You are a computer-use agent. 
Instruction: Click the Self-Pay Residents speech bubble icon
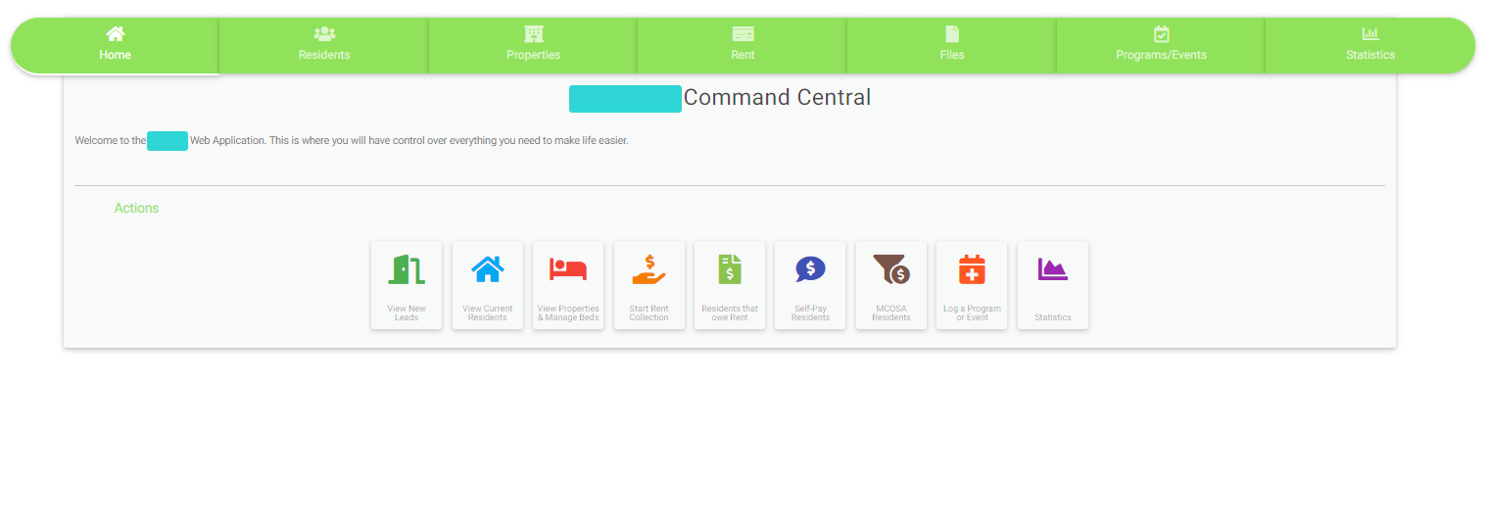[810, 269]
